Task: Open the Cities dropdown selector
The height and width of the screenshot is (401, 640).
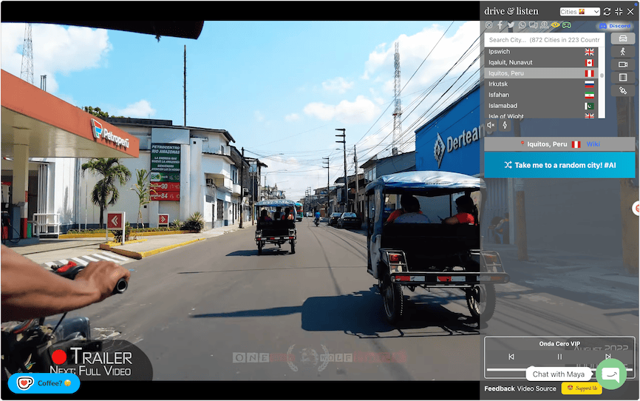Action: (579, 11)
